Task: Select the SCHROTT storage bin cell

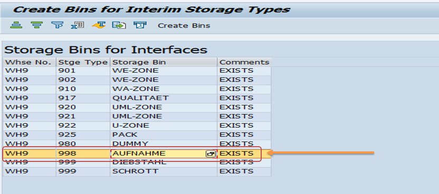Action: (164, 171)
